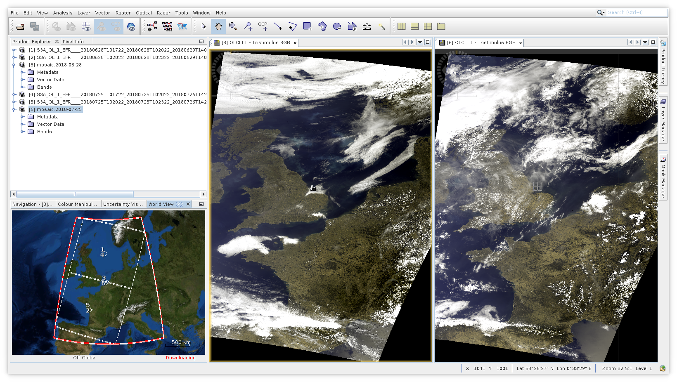The image size is (677, 382).
Task: Expand Vector Data under mosaic.2018-06-28
Action: 23,80
